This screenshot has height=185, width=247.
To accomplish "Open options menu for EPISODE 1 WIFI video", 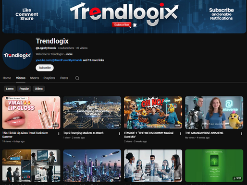I will [x=181, y=133].
